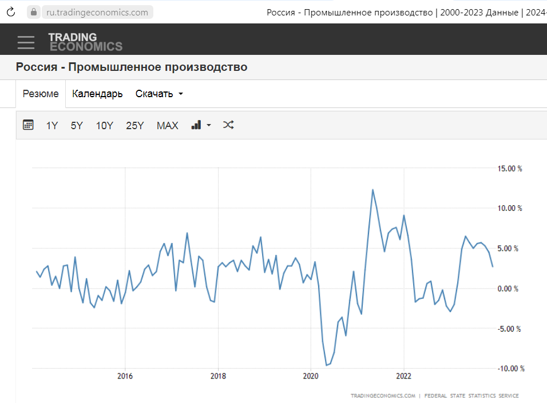Click the browser page title text

[407, 13]
